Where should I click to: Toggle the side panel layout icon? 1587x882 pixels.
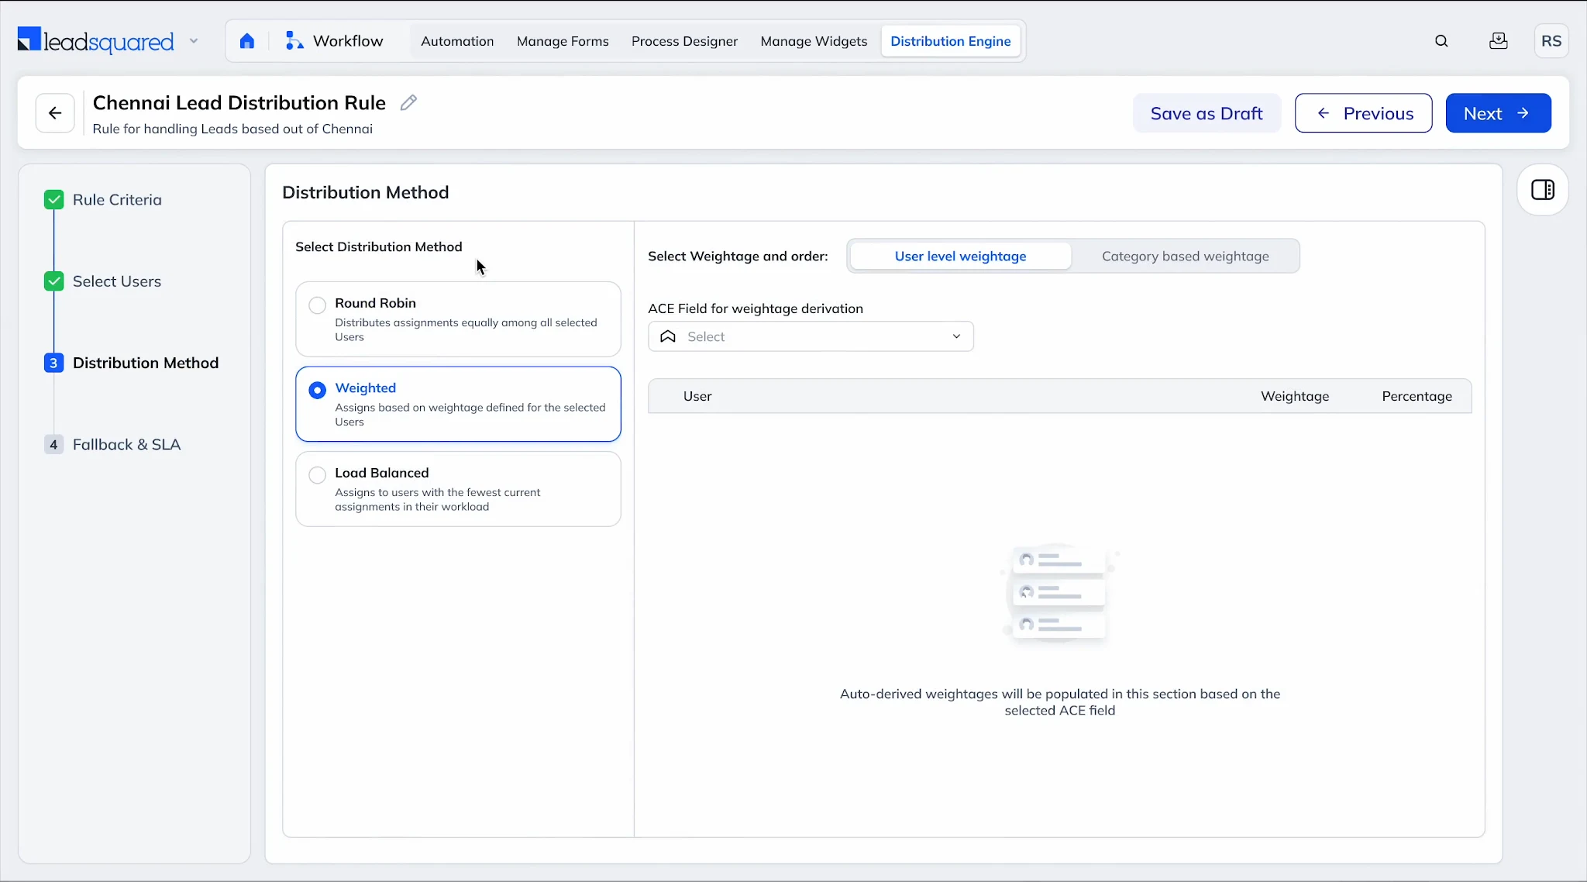coord(1543,190)
